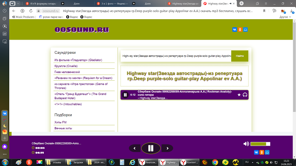Switch to the Контент browser window in taskbar
The image size is (296, 166).
(190, 162)
